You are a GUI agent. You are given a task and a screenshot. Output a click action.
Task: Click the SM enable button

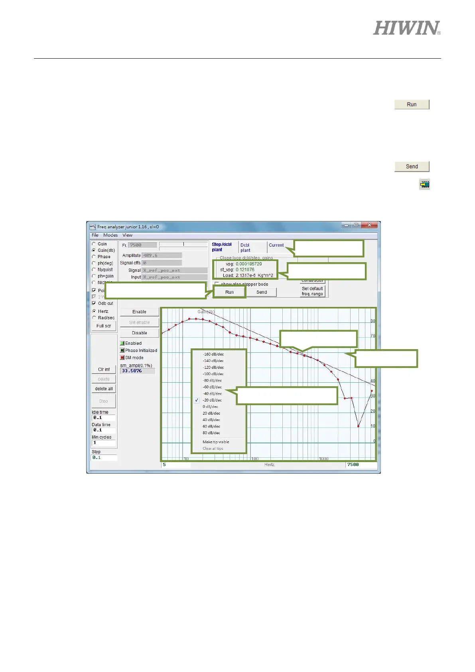(140, 322)
